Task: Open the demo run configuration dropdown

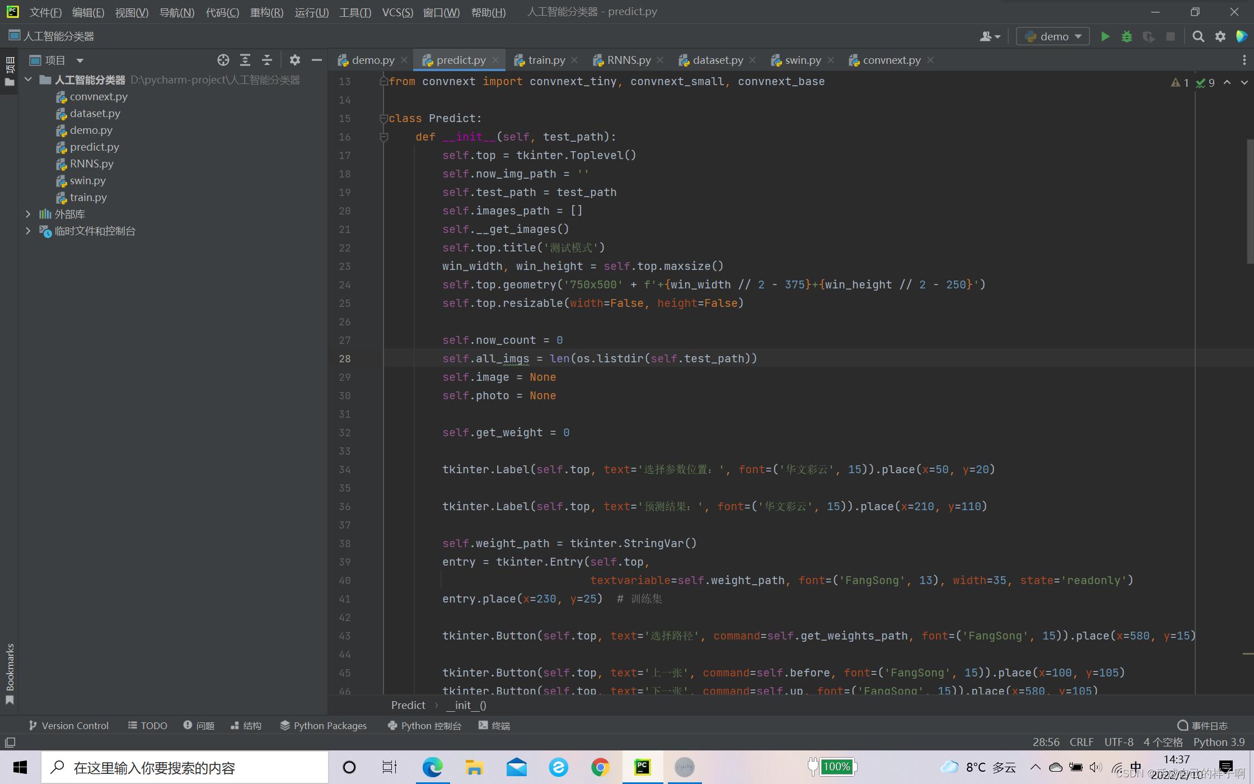Action: (1052, 36)
